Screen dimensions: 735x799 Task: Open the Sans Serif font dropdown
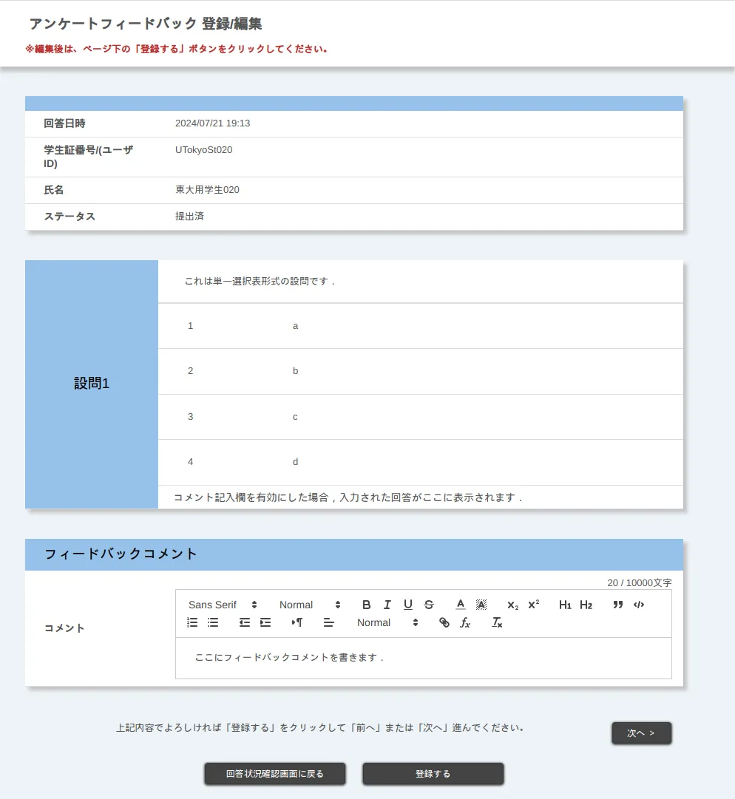[x=223, y=605]
